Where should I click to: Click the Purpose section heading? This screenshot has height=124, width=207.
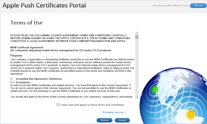click(x=16, y=56)
